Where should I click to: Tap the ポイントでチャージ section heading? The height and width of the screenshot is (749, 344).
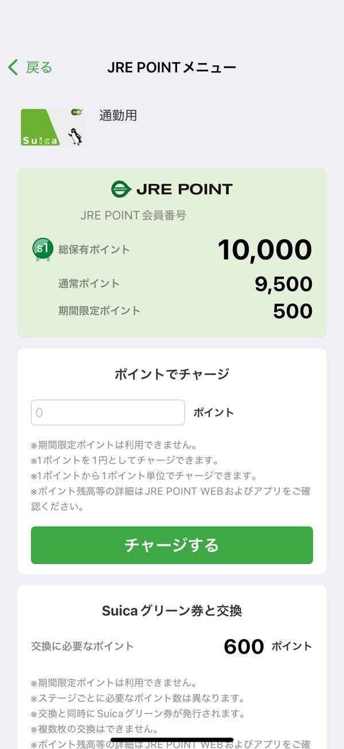click(x=171, y=374)
